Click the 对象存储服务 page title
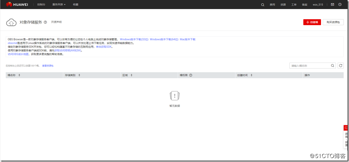The width and height of the screenshot is (349, 162). click(x=31, y=22)
